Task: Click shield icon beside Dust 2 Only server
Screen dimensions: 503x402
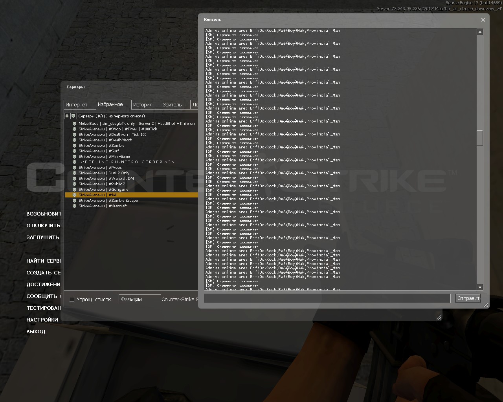Action: [74, 173]
